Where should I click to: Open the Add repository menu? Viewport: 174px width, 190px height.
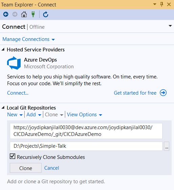click(34, 115)
